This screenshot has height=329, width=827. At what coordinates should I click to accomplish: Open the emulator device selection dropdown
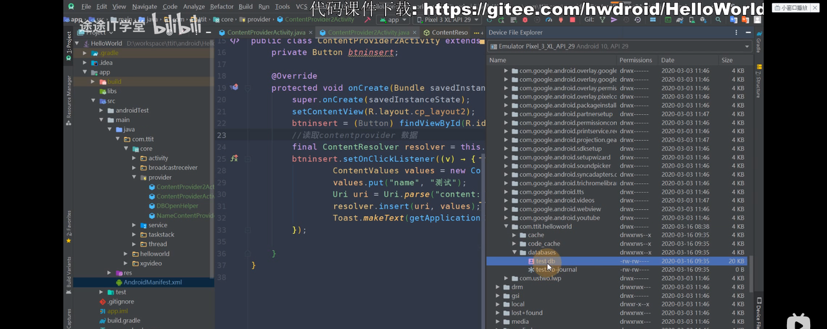(x=619, y=46)
